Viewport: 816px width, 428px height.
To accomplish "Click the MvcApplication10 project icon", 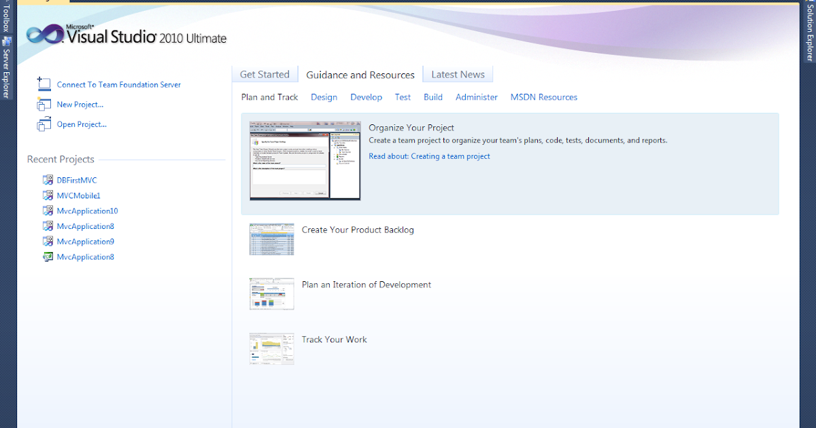I will point(48,211).
